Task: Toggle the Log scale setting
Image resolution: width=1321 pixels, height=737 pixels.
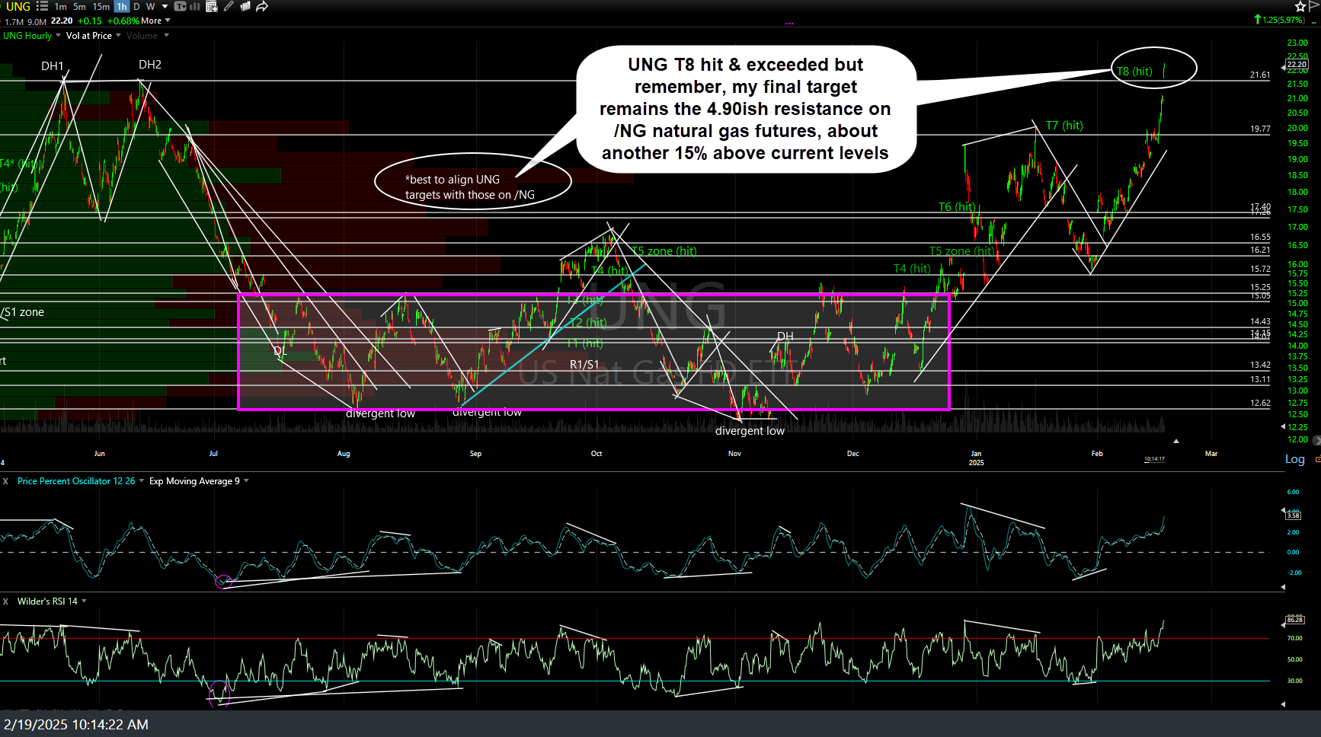Action: (1294, 459)
